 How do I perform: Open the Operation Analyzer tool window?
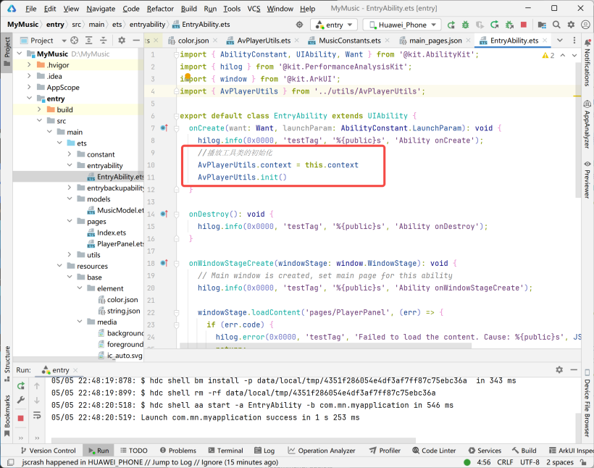[x=322, y=451]
